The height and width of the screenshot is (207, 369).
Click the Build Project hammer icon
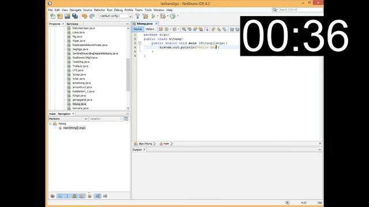[138, 16]
